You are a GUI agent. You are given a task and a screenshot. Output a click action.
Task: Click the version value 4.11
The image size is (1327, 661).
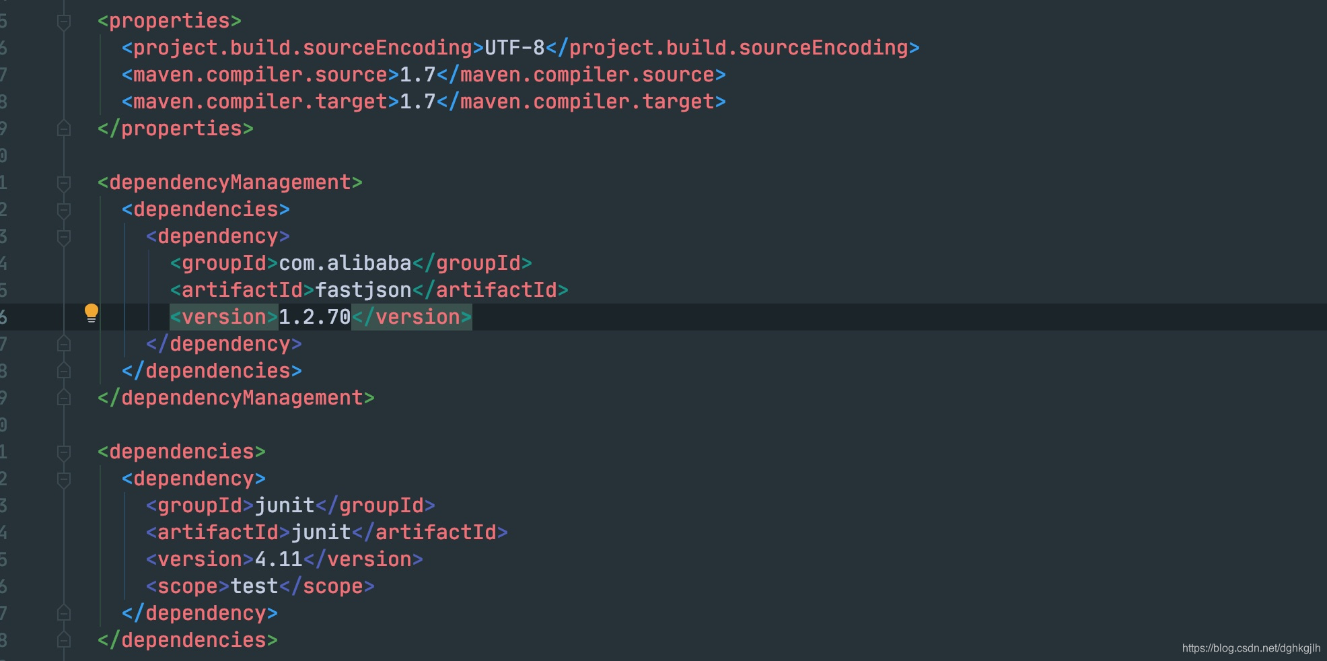(279, 559)
